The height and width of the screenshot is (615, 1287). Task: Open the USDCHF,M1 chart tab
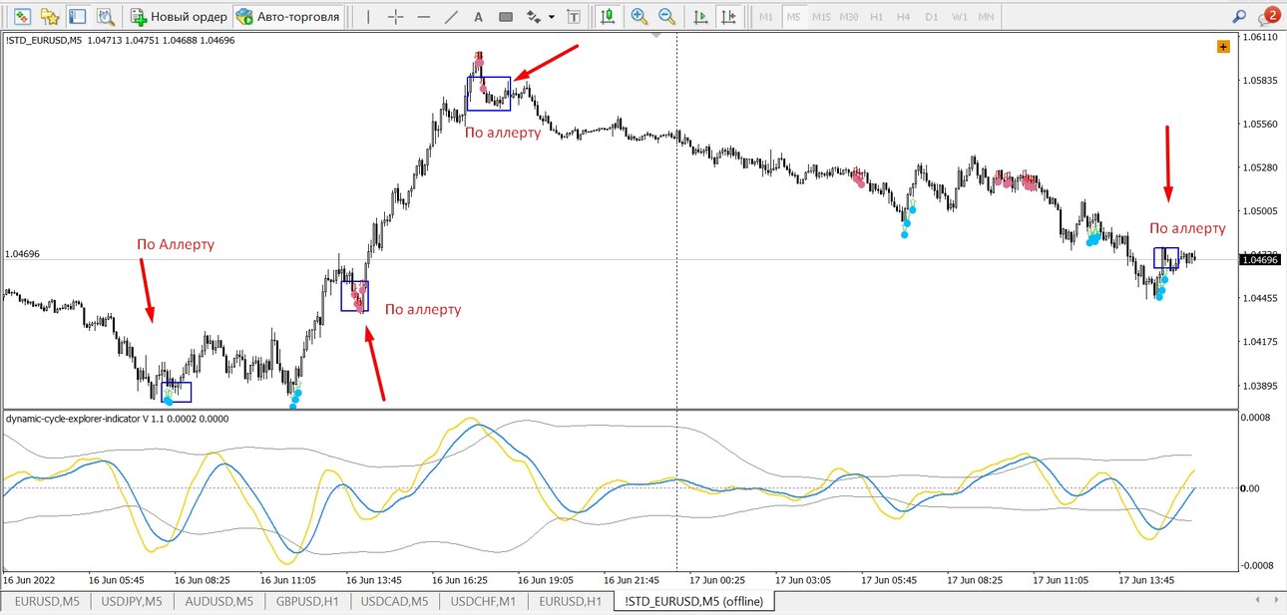(x=483, y=601)
